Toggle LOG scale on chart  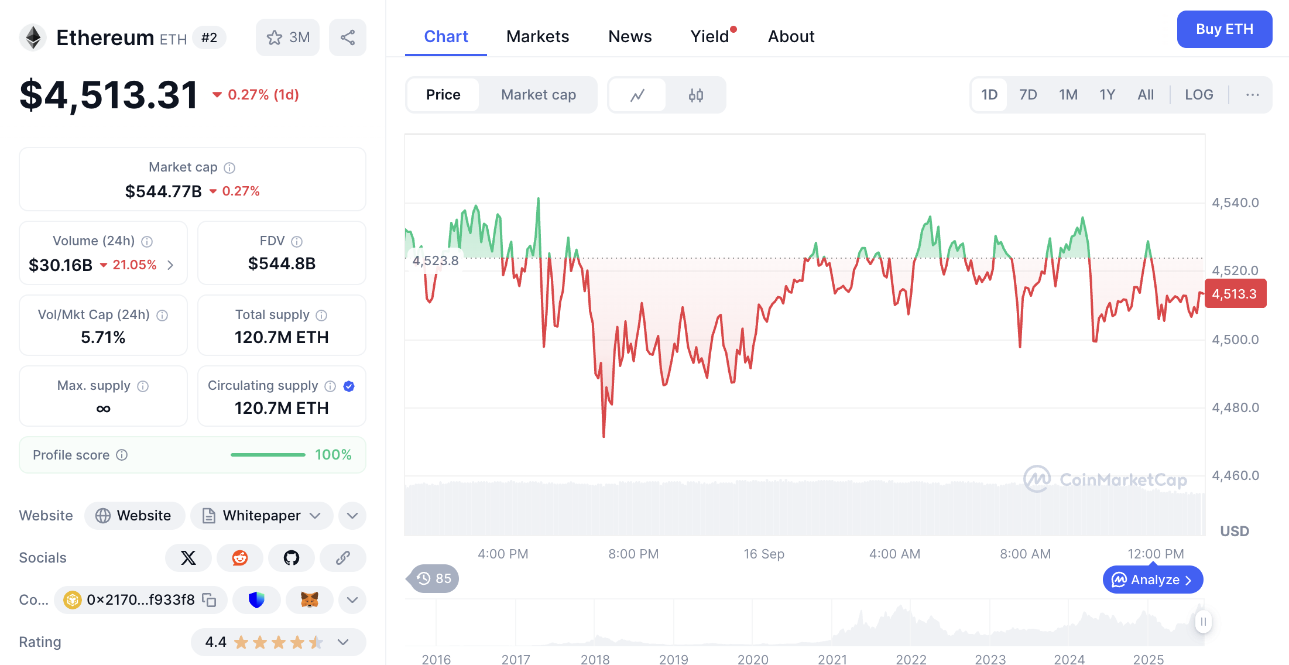(x=1199, y=95)
